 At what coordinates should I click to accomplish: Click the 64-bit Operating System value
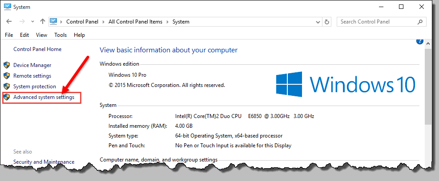pos(229,136)
